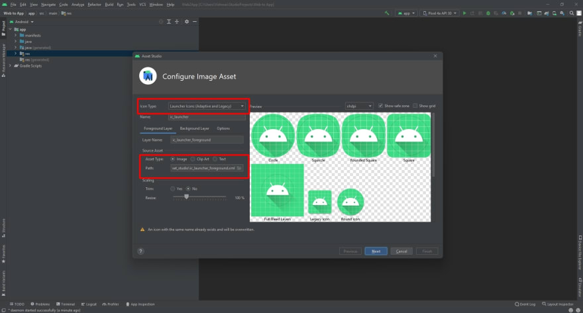Click the preview pane vertical scrollbar
This screenshot has height=313, width=583.
pyautogui.click(x=433, y=145)
